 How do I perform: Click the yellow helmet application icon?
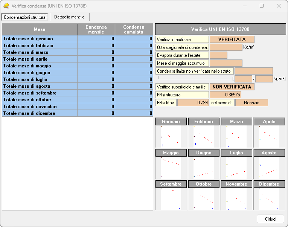pyautogui.click(x=6, y=6)
